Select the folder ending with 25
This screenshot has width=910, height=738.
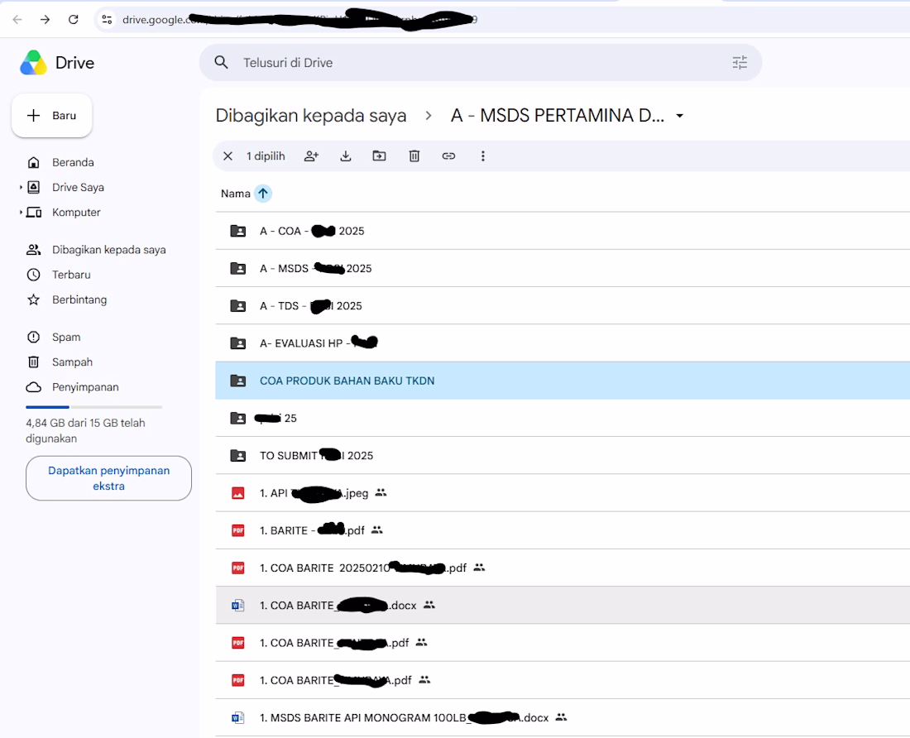[x=563, y=419]
